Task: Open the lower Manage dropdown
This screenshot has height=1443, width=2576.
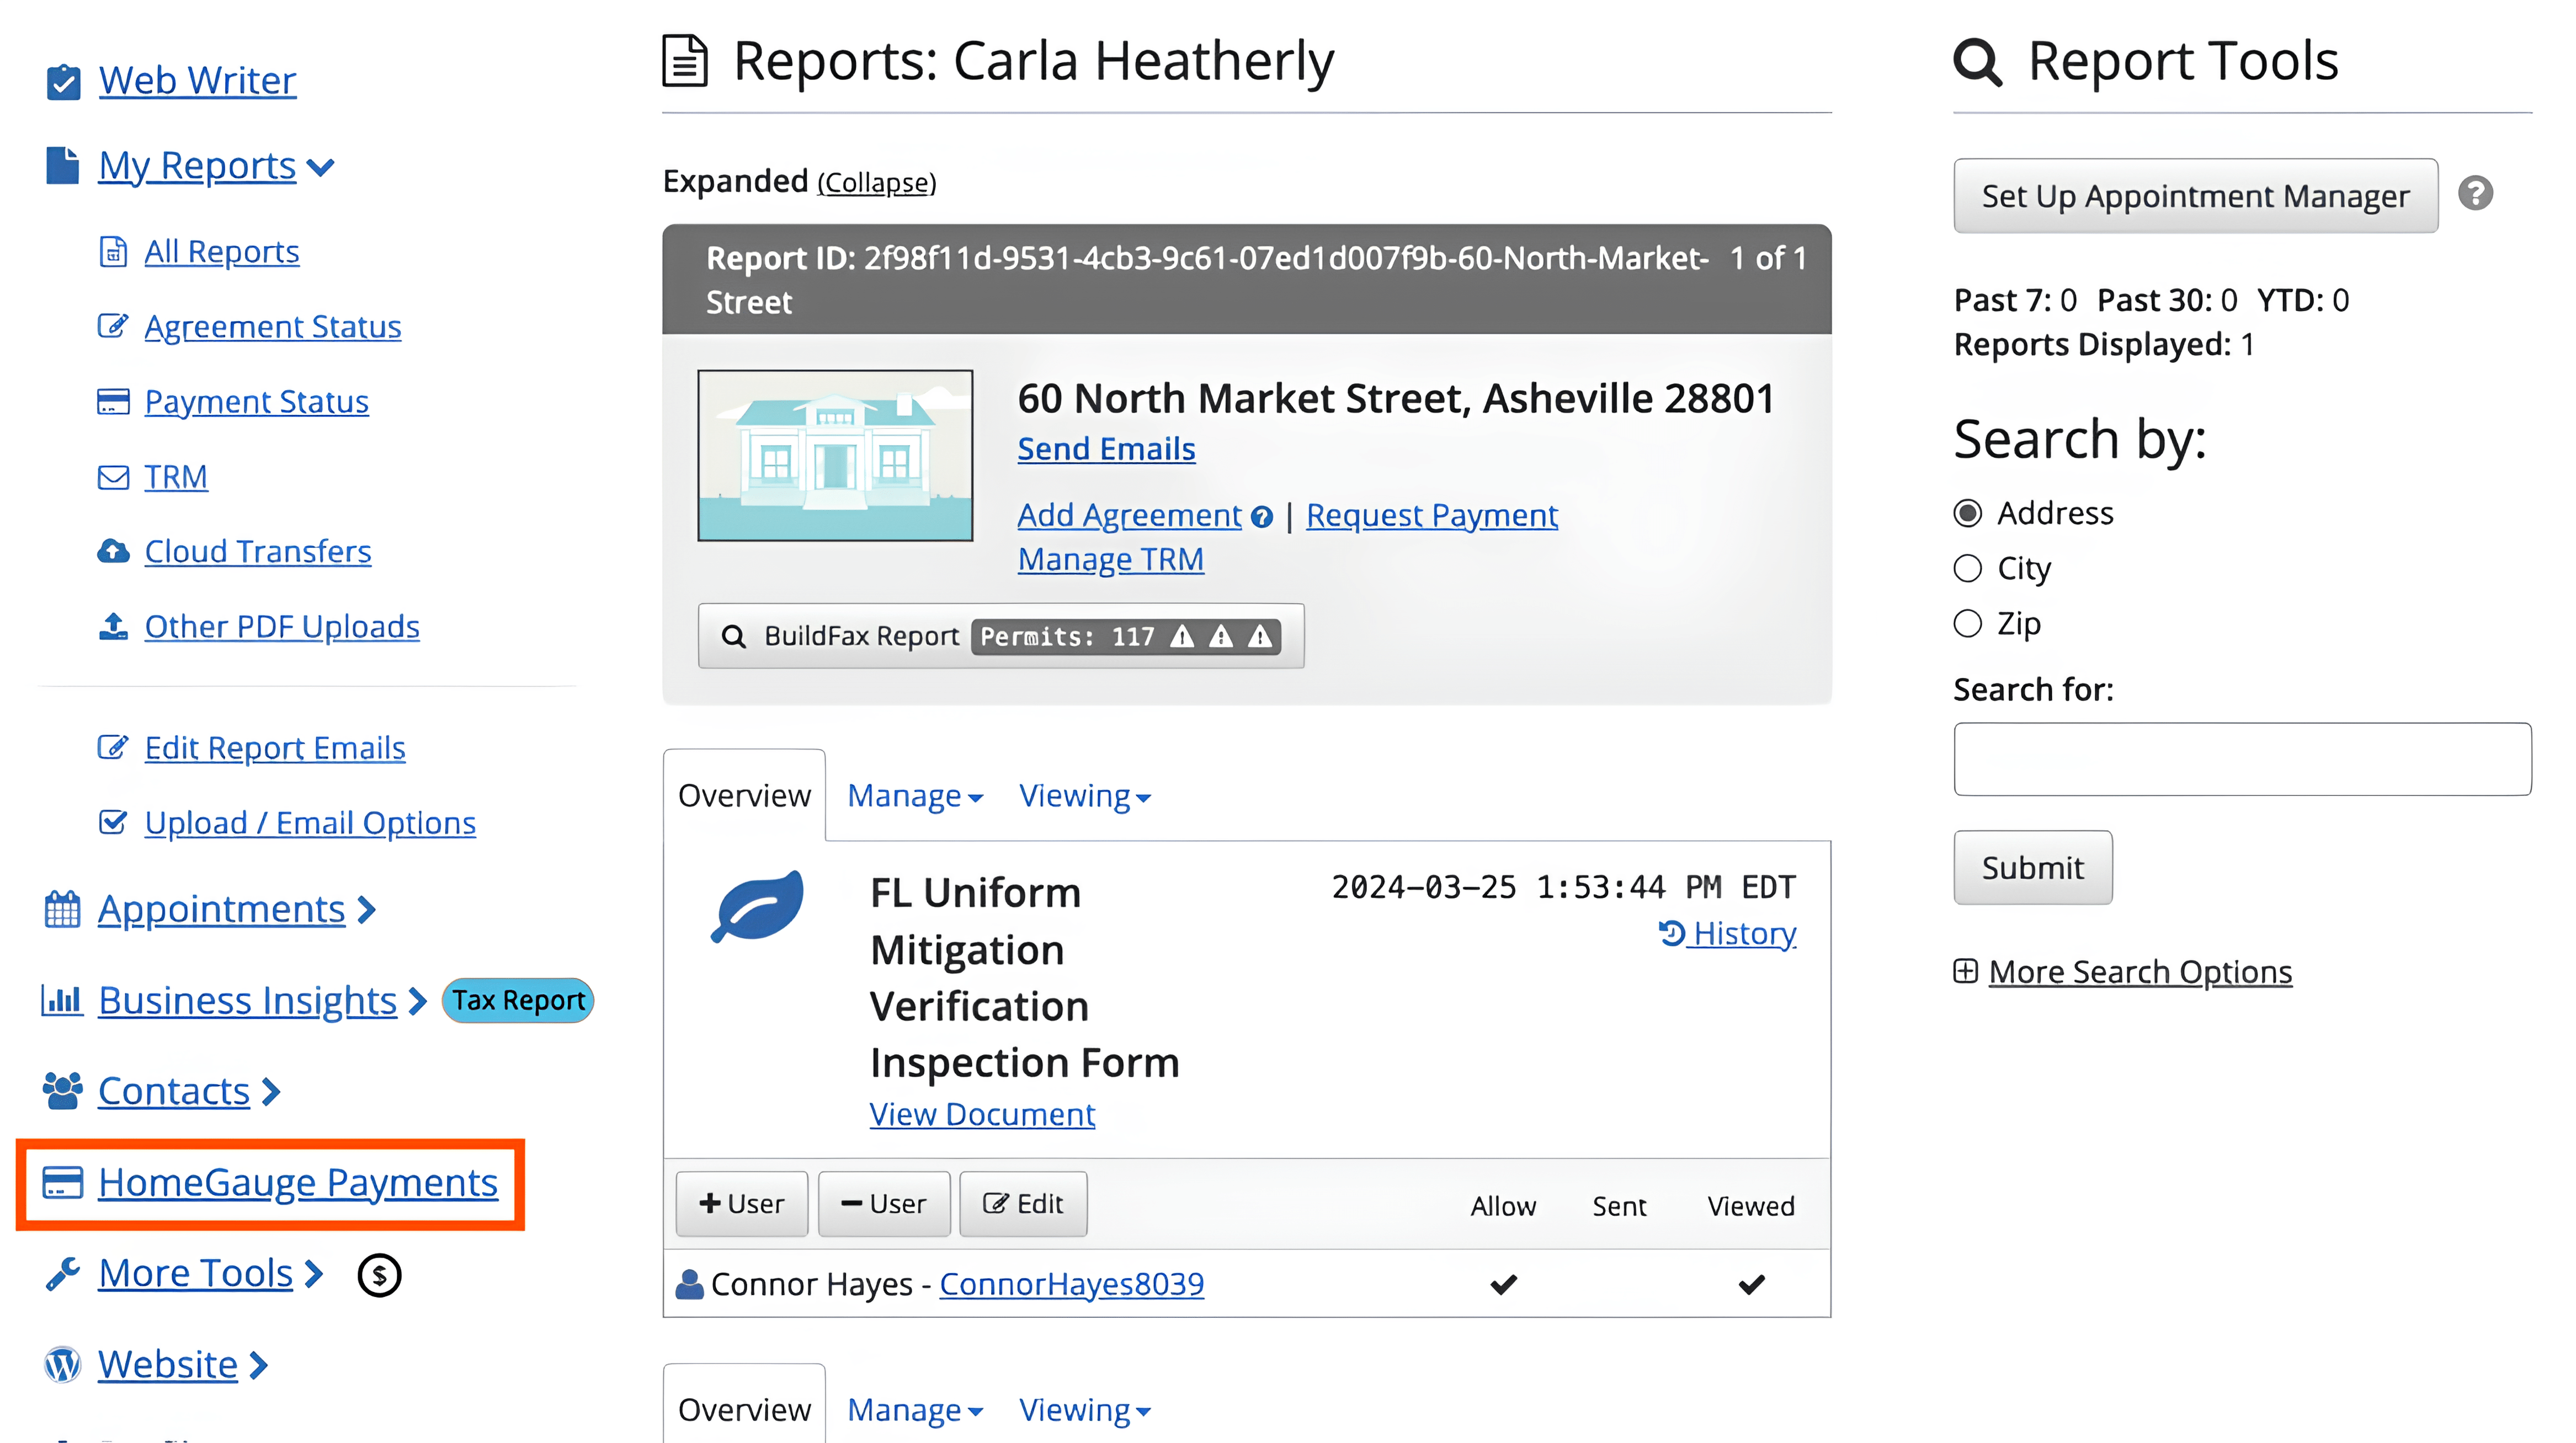Action: click(915, 1410)
